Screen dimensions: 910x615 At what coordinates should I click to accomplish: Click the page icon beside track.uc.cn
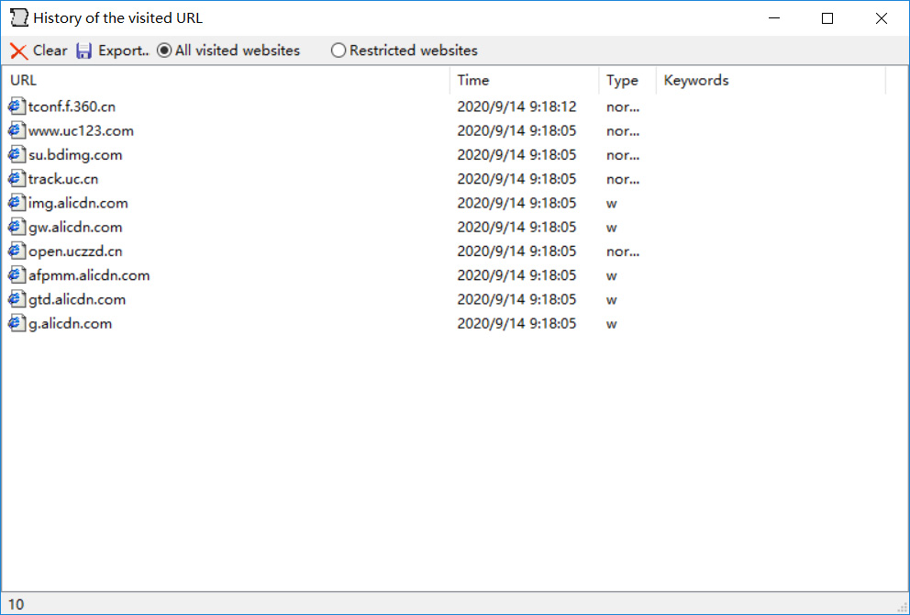17,178
